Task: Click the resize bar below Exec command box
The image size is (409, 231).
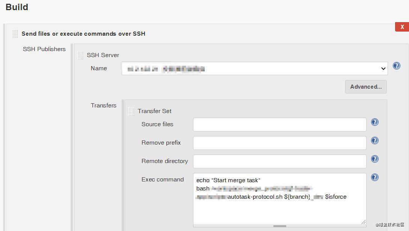Action: click(x=280, y=226)
